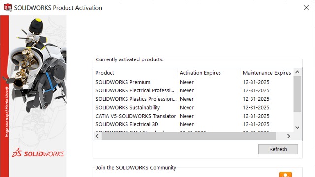This screenshot has height=177, width=315.
Task: Click Never for SOLIDWORKS Premium
Action: (x=187, y=82)
